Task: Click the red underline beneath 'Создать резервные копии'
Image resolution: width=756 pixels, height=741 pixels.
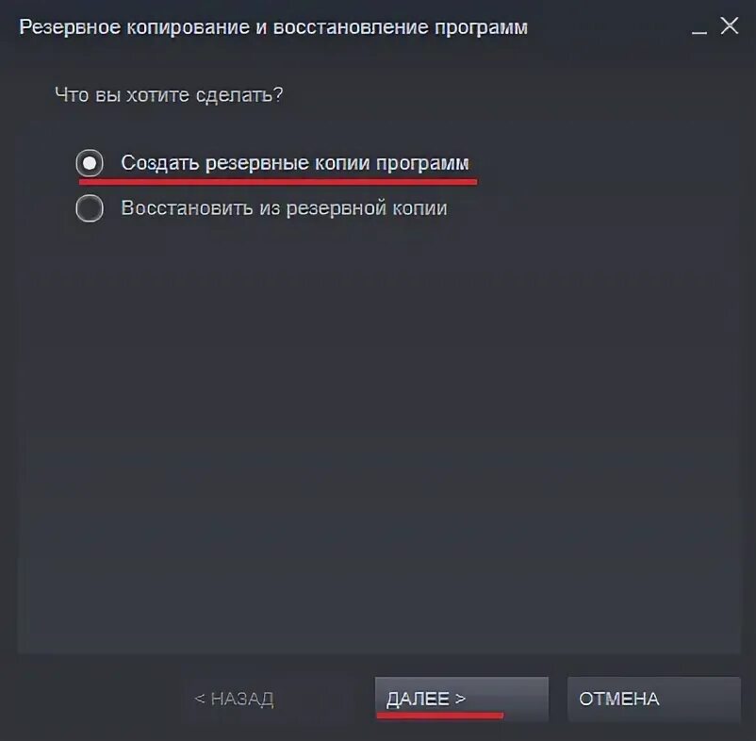Action: click(278, 182)
